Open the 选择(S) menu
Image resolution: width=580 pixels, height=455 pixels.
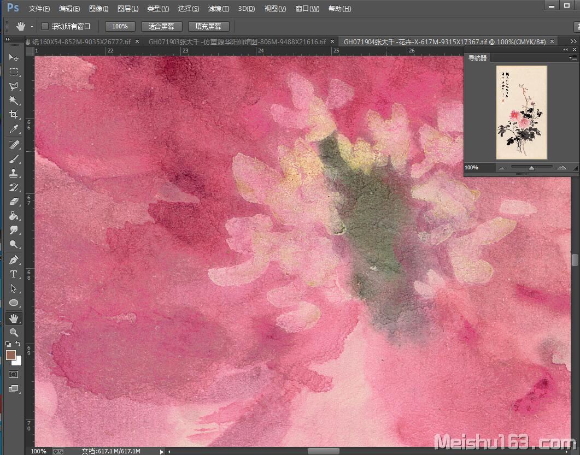[x=188, y=9]
